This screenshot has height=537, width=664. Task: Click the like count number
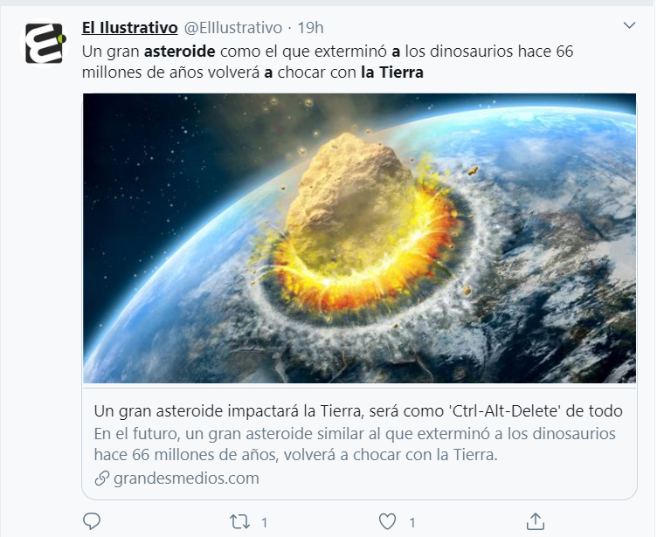412,523
